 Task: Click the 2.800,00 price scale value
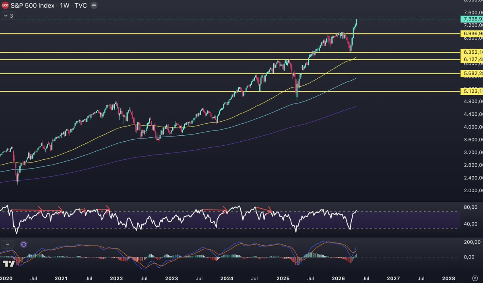coord(473,165)
